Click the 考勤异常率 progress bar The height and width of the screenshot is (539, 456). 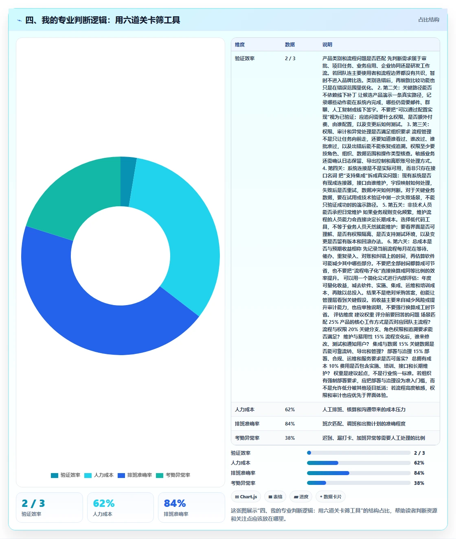click(x=359, y=483)
